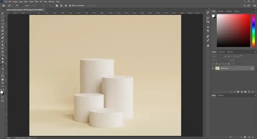Viewport: 257px width, 139px height.
Task: Toggle Lock image pixels brush icon
Action: pos(220,64)
